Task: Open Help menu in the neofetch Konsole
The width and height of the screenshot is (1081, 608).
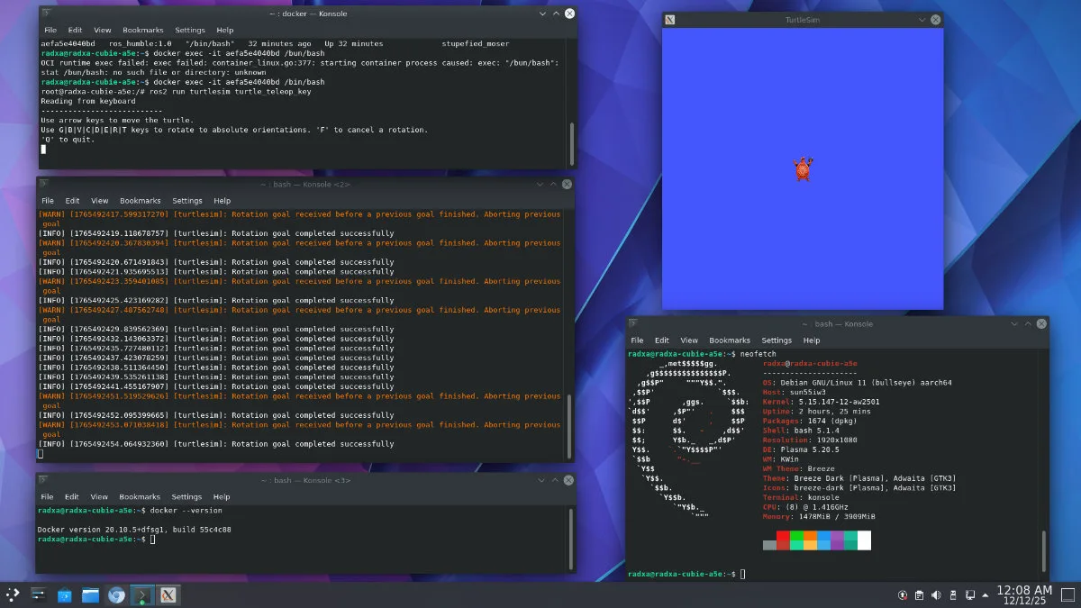Action: point(811,340)
